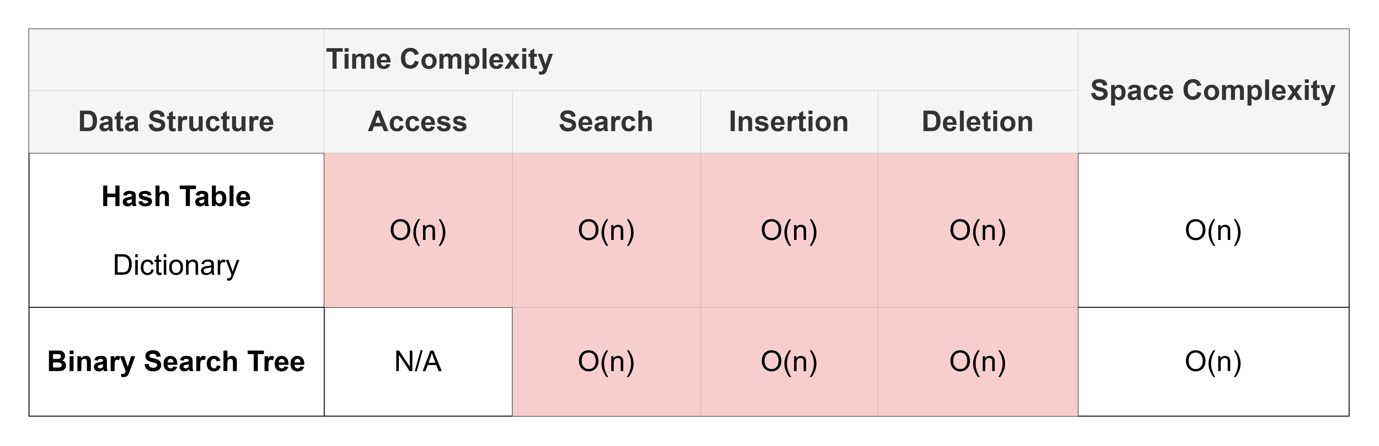This screenshot has height=446, width=1379.
Task: Click the Binary Search Tree row label
Action: point(176,361)
